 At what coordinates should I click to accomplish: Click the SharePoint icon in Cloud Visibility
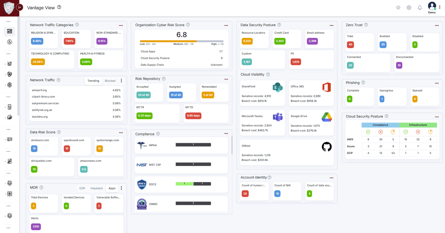point(277,87)
